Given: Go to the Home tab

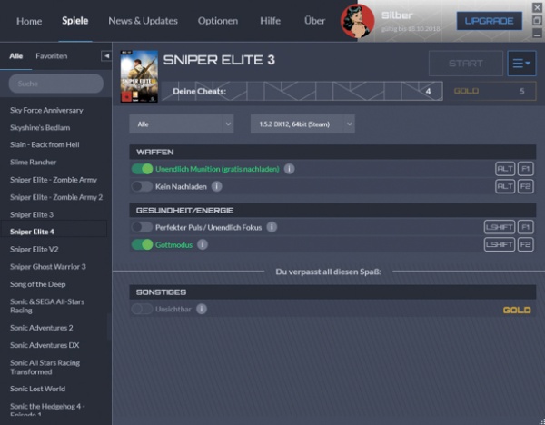Looking at the screenshot, I should tap(29, 21).
